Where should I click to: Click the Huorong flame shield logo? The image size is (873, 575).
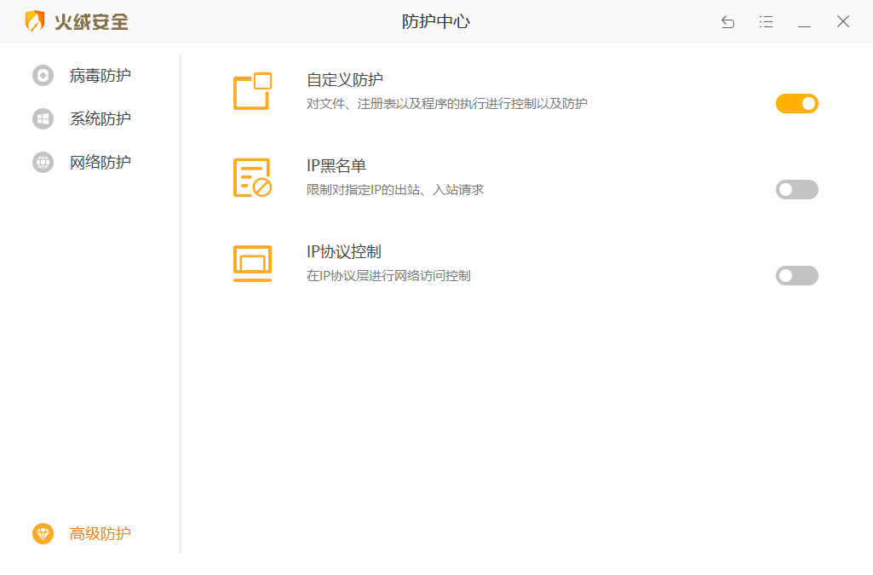tap(35, 21)
